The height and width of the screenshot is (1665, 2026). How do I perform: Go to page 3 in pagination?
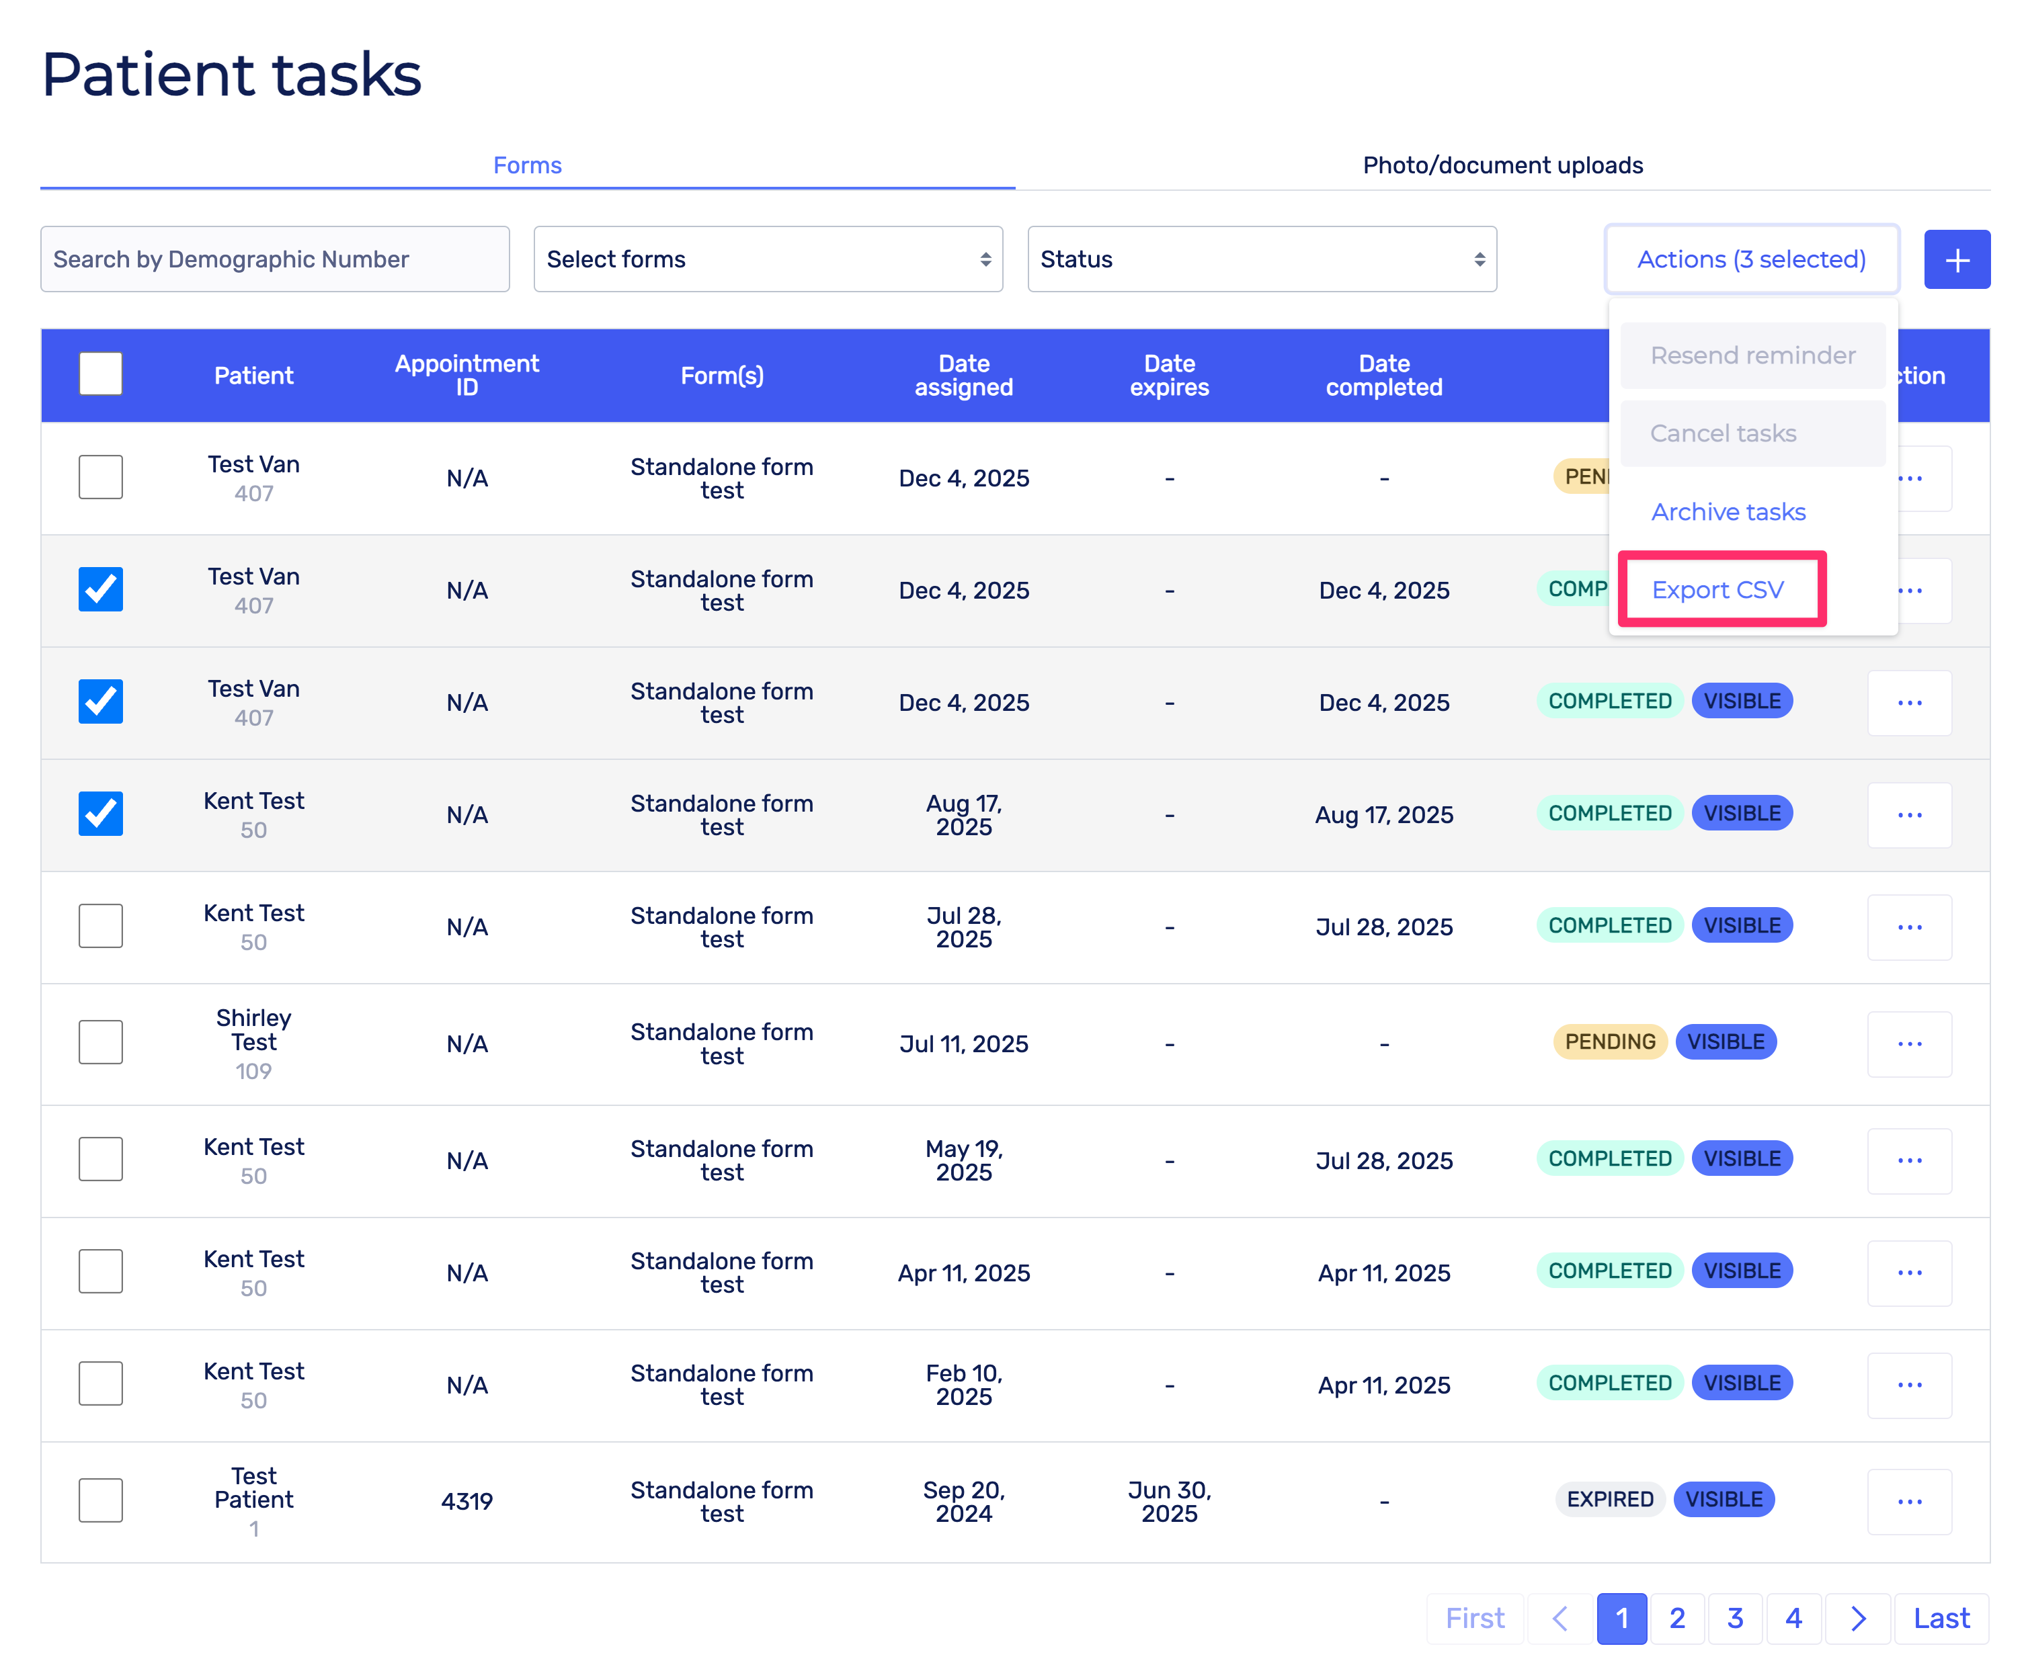[x=1734, y=1618]
